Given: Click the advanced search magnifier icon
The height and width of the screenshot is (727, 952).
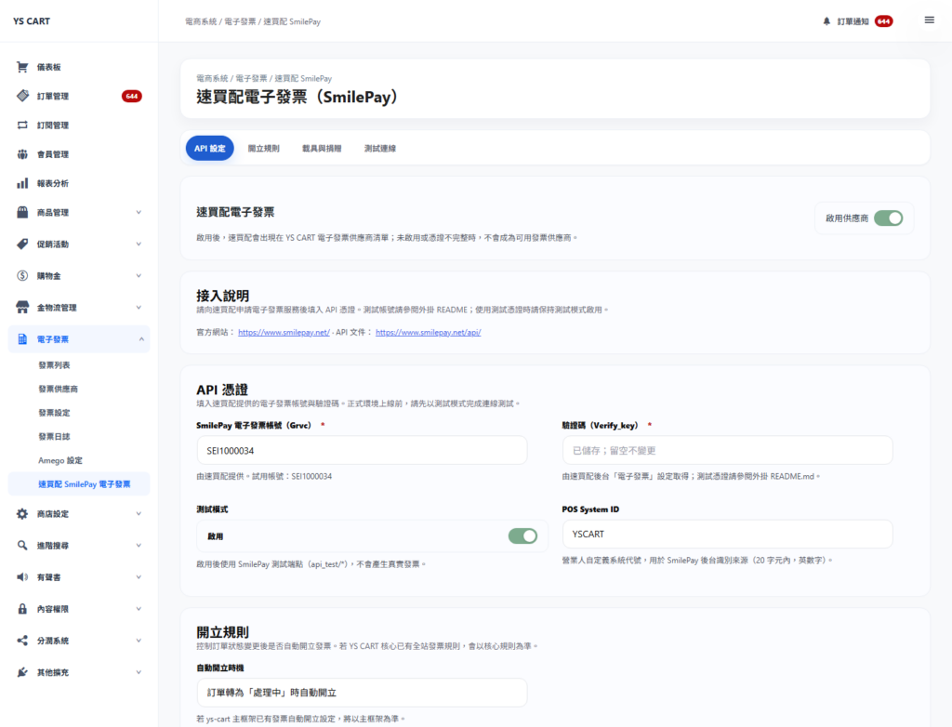Looking at the screenshot, I should [22, 546].
